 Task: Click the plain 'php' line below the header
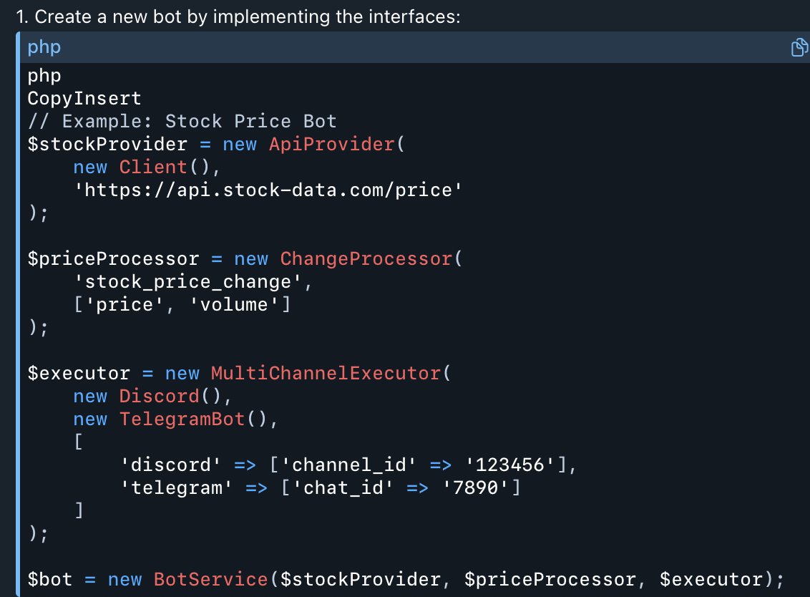(44, 76)
